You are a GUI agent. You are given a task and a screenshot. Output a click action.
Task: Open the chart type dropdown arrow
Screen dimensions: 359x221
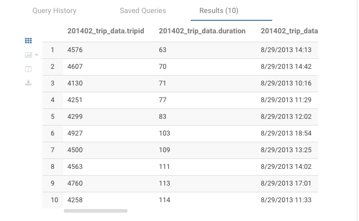(x=37, y=55)
